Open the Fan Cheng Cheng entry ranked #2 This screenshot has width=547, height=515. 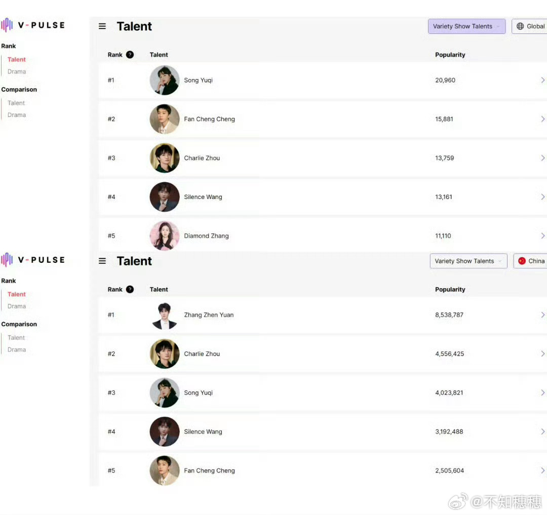[x=323, y=119]
